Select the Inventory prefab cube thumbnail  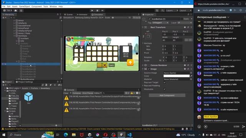[28, 97]
